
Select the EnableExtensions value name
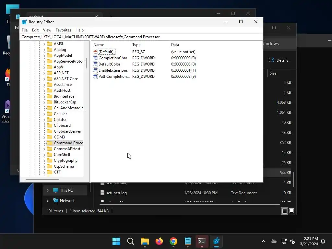[x=113, y=70]
